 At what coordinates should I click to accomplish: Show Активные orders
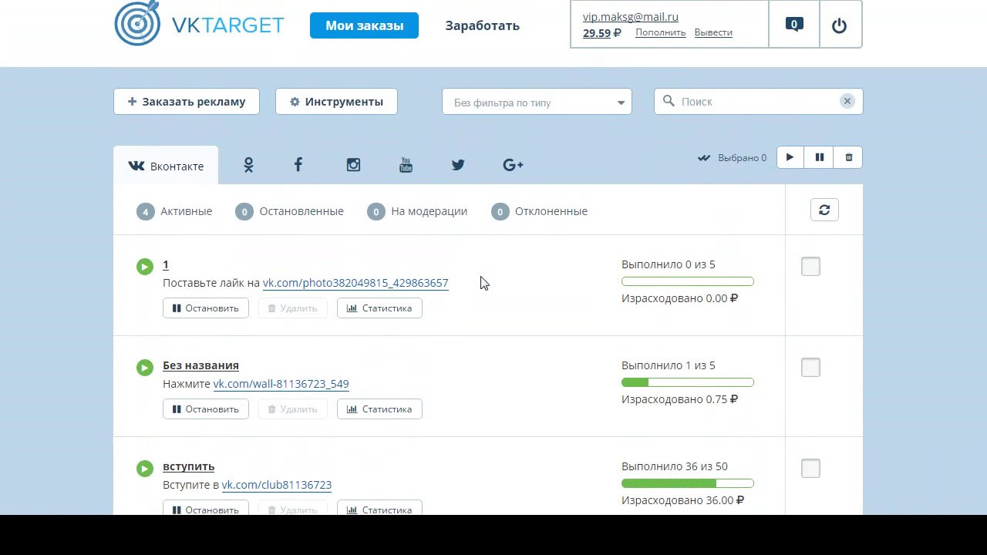click(x=174, y=211)
